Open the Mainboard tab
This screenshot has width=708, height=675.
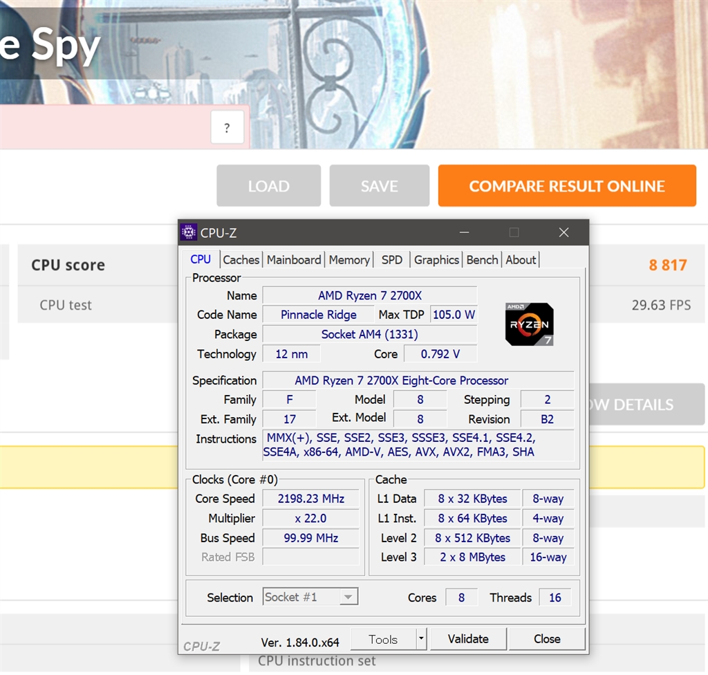coord(294,260)
